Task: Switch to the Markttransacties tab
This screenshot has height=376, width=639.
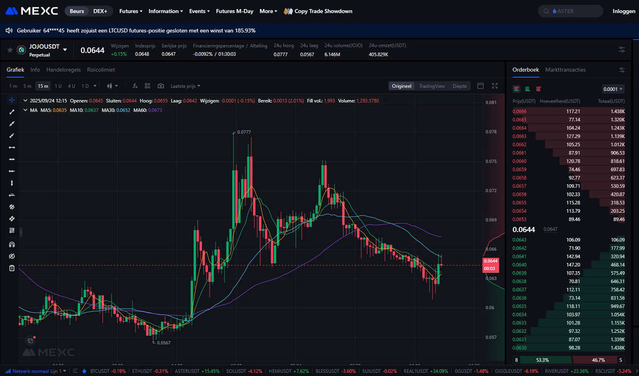Action: (x=566, y=70)
